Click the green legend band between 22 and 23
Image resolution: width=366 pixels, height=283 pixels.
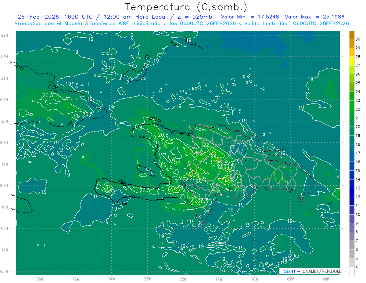(352, 105)
